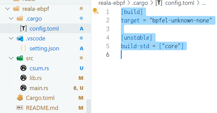Click reala-ebpf in the breadcrumb path
217x113 pixels.
pos(112,3)
